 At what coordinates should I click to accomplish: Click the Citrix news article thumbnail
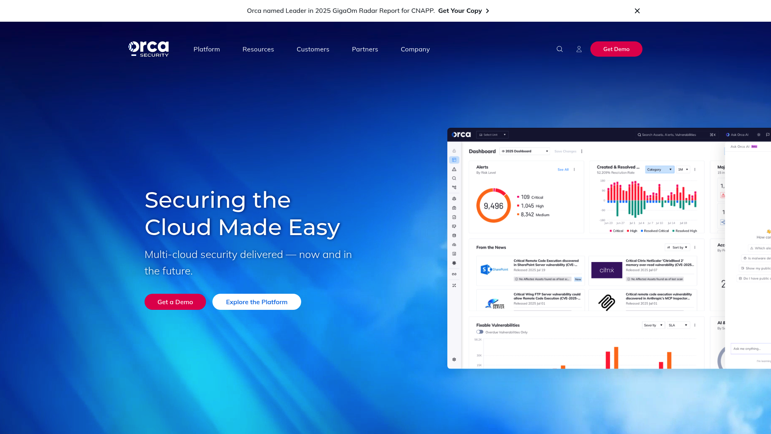607,270
